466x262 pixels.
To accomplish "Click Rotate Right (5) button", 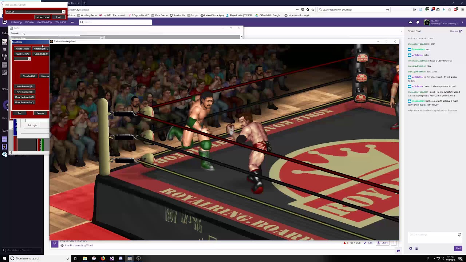I will click(x=41, y=54).
